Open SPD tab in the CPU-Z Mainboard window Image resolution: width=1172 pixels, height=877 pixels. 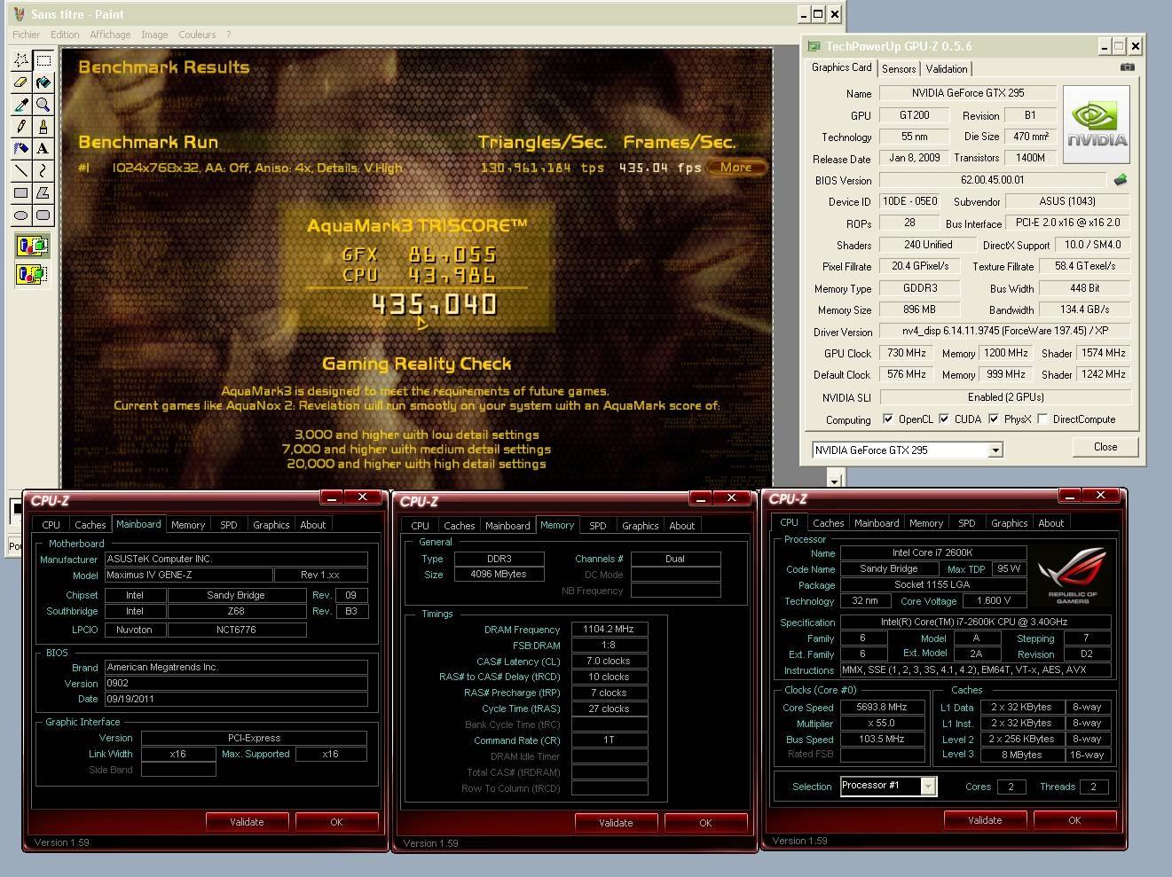point(229,525)
